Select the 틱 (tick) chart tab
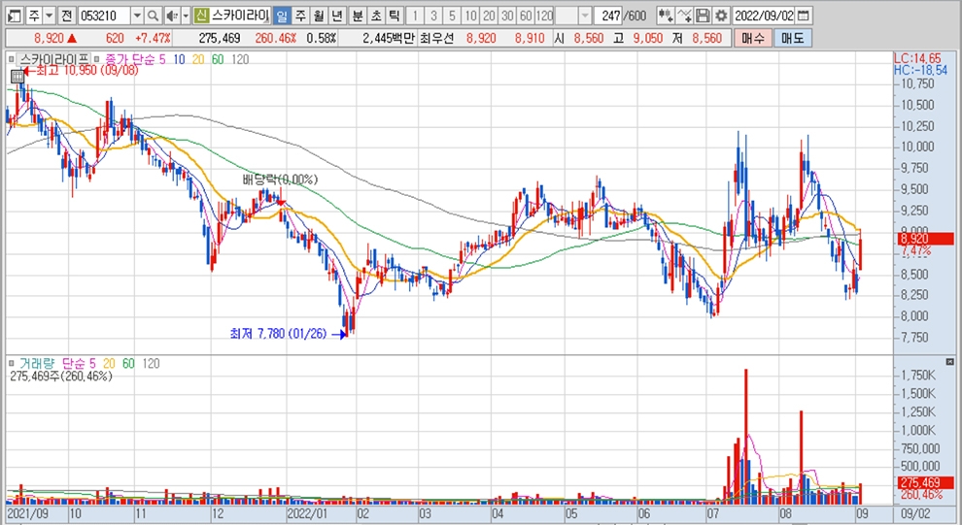Image resolution: width=962 pixels, height=525 pixels. click(x=394, y=16)
